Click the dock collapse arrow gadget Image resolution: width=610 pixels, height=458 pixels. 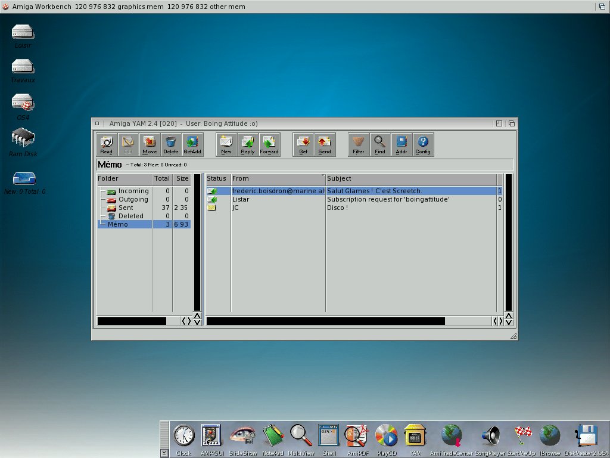pos(164,453)
